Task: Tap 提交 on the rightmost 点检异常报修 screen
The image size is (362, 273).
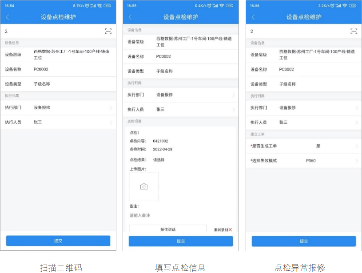Action: coord(303,241)
